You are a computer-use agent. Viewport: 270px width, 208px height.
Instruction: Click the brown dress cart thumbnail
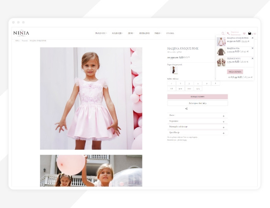221,52
